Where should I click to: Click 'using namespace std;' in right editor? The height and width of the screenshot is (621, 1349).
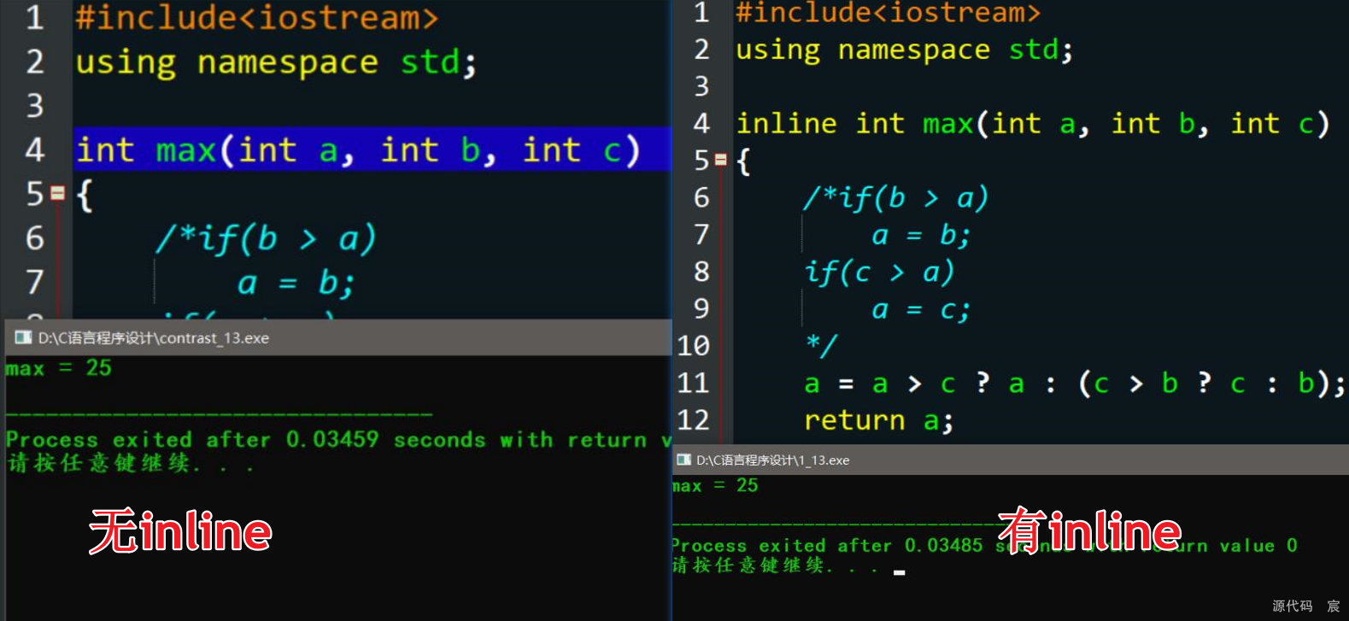coord(904,50)
